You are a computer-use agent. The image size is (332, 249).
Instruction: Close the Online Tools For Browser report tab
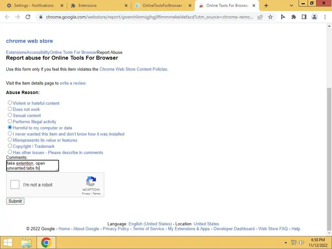(x=254, y=6)
